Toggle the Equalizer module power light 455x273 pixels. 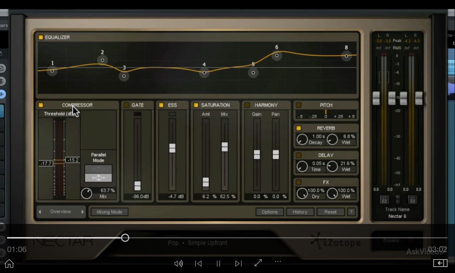[41, 37]
